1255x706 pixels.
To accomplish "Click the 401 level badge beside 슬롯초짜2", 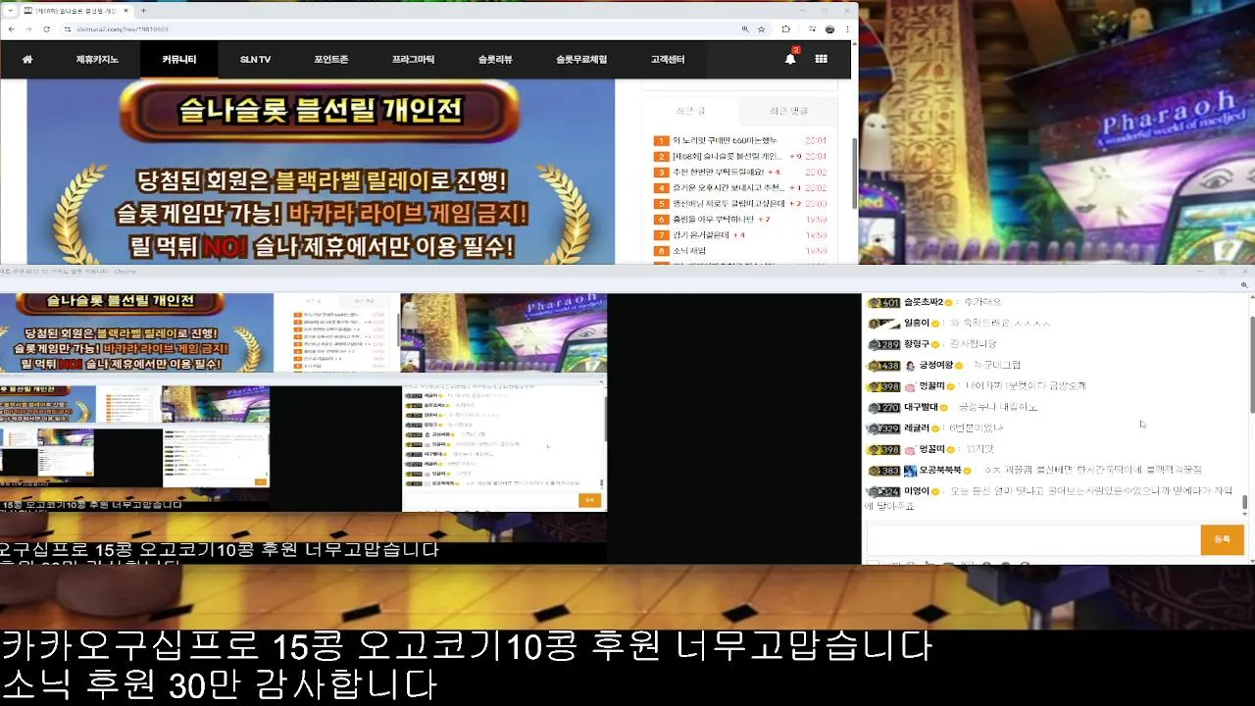I will coord(884,303).
